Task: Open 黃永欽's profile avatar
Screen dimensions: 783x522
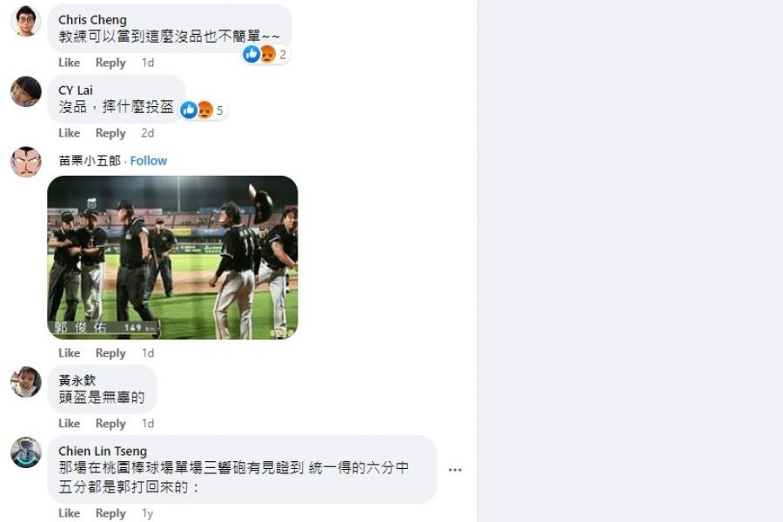Action: (x=26, y=382)
